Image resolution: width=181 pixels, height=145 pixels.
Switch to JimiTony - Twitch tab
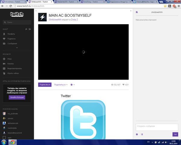pyautogui.click(x=93, y=2)
